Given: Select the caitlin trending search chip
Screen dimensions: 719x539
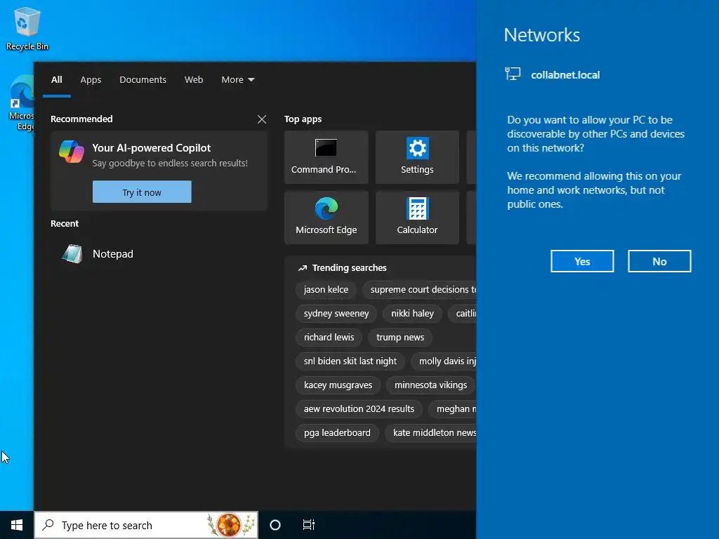Looking at the screenshot, I should tap(462, 314).
